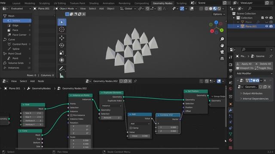Unlink the Geometry Nodes.002 node group
Screen dimensions: 275x154
click(x=130, y=81)
